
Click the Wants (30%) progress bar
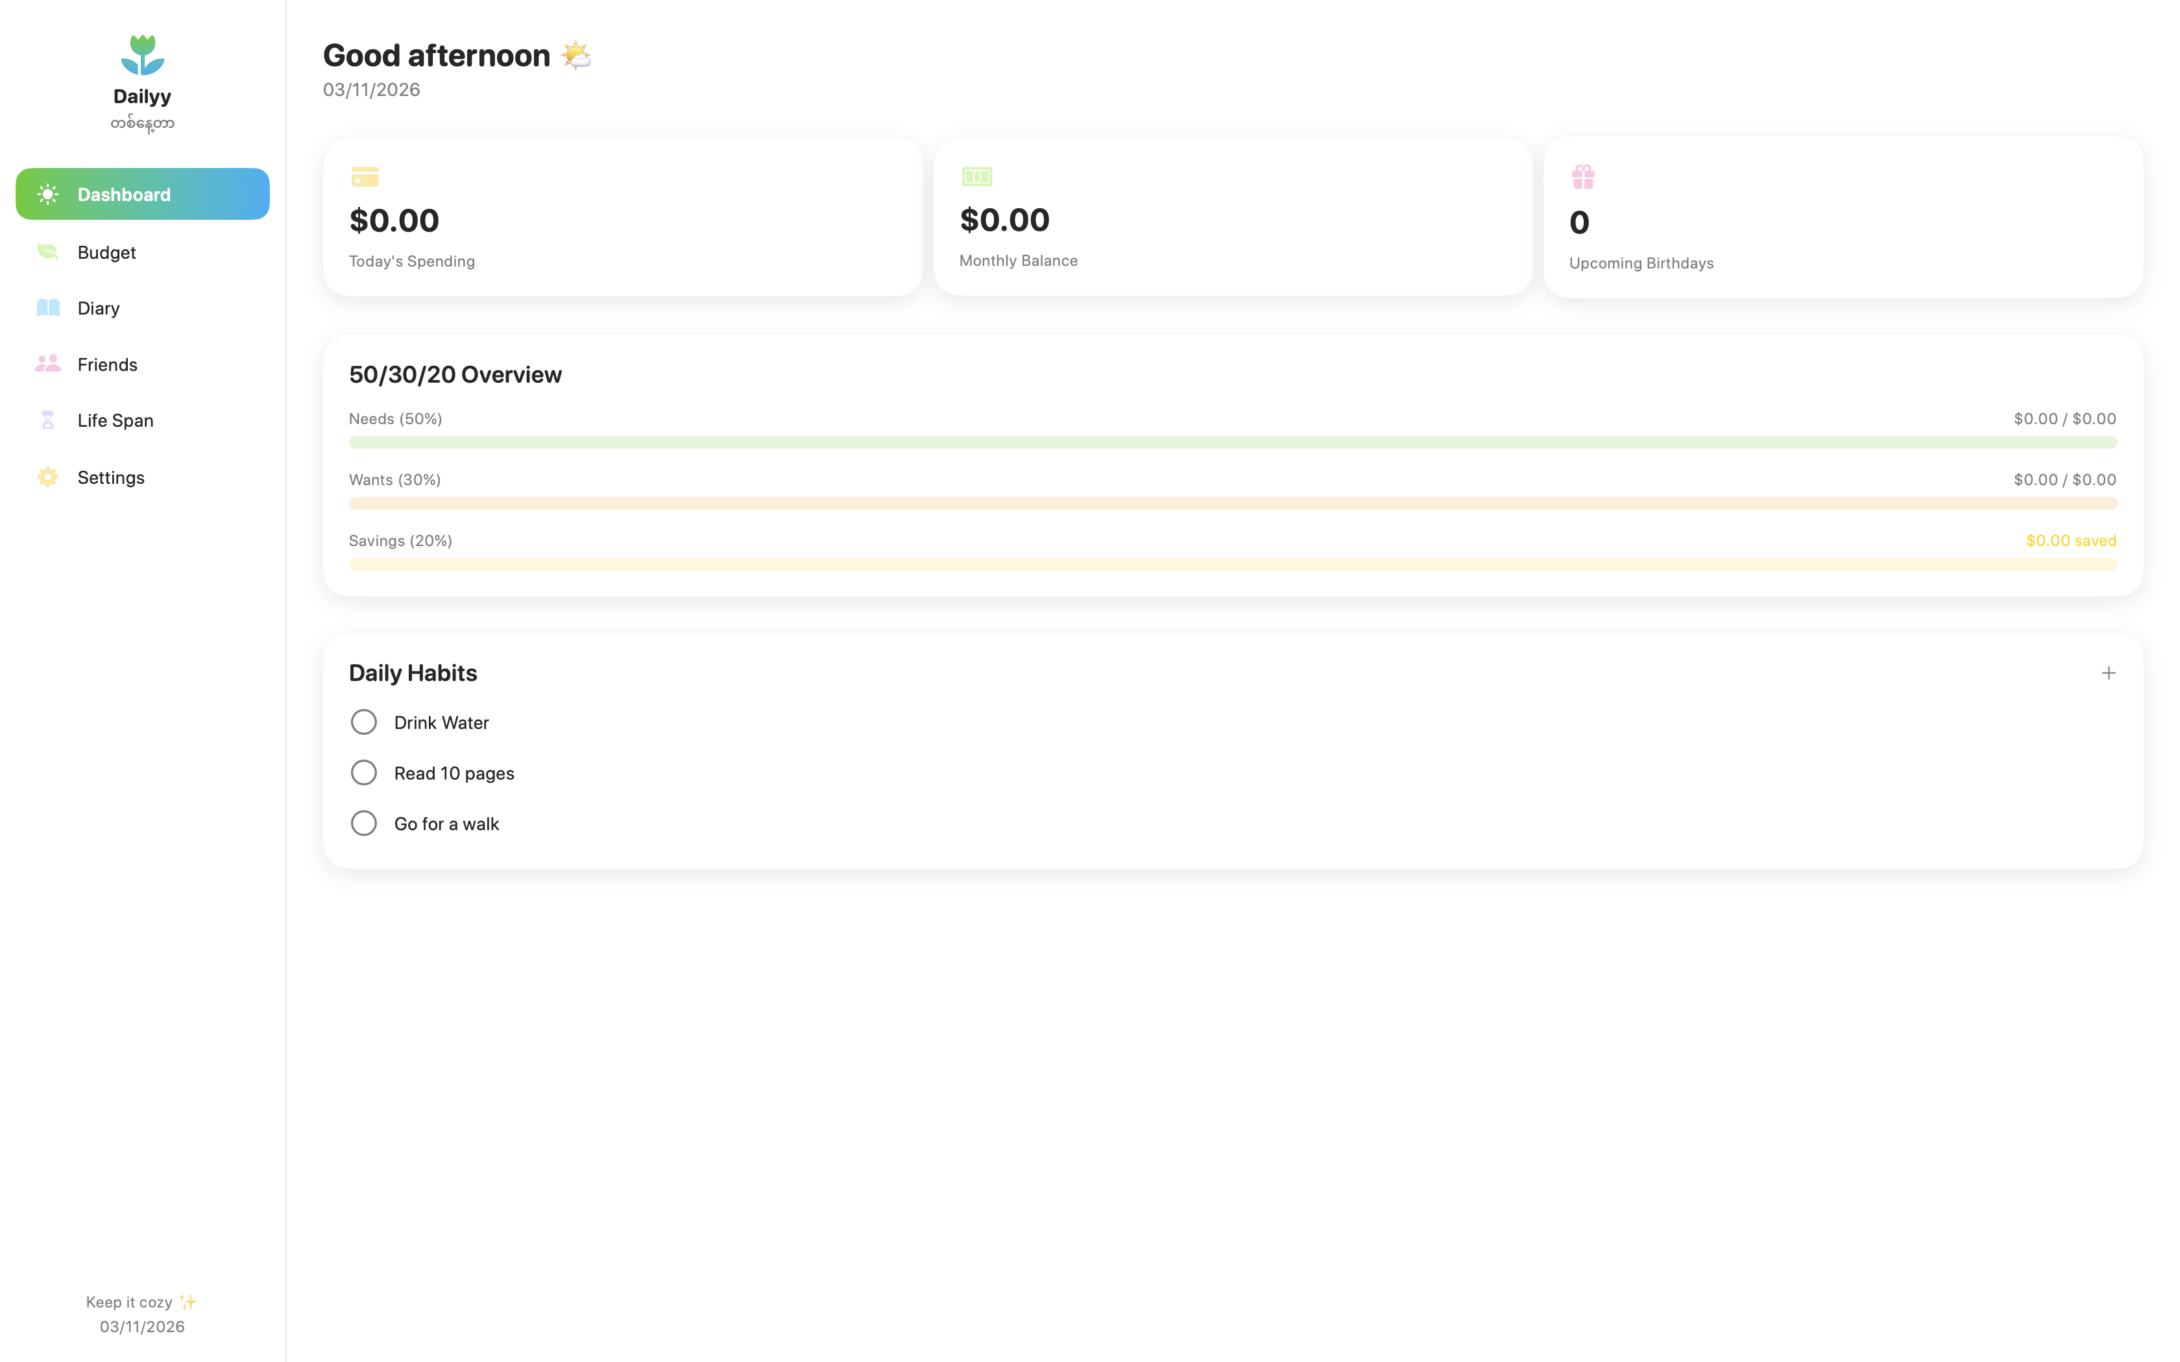tap(1232, 503)
